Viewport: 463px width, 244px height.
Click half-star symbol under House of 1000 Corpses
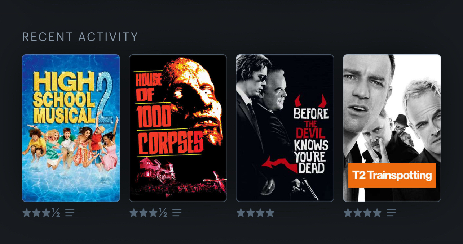[163, 213]
